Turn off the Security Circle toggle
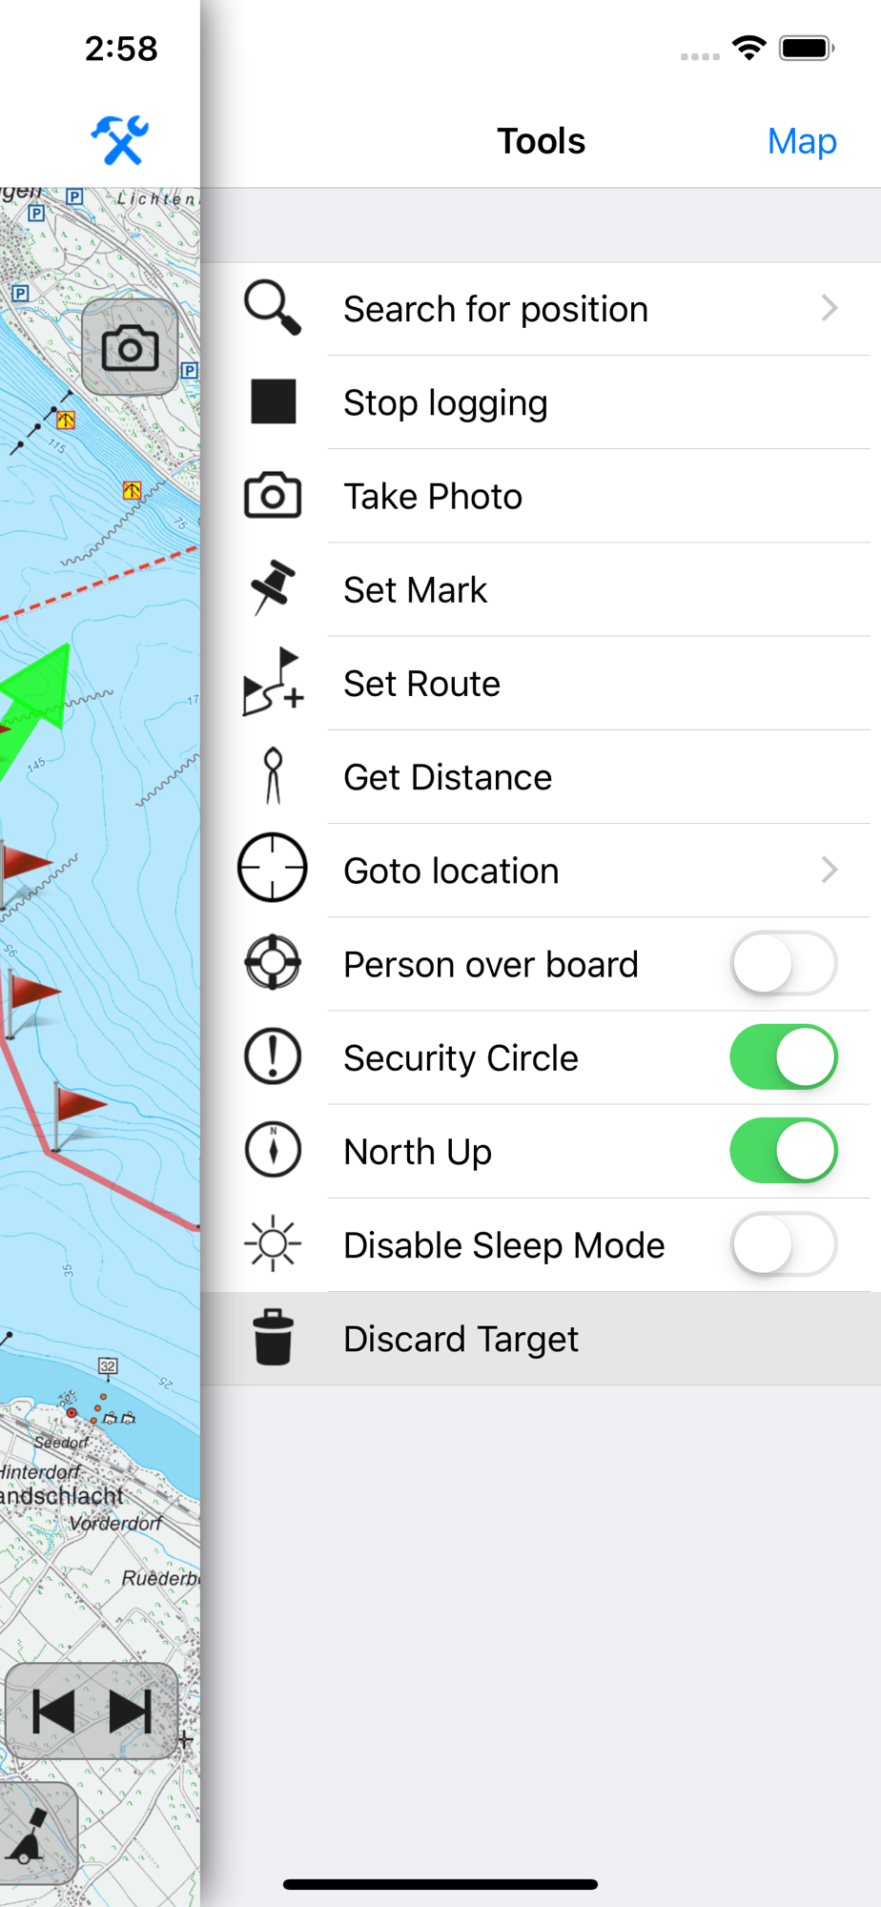 784,1056
